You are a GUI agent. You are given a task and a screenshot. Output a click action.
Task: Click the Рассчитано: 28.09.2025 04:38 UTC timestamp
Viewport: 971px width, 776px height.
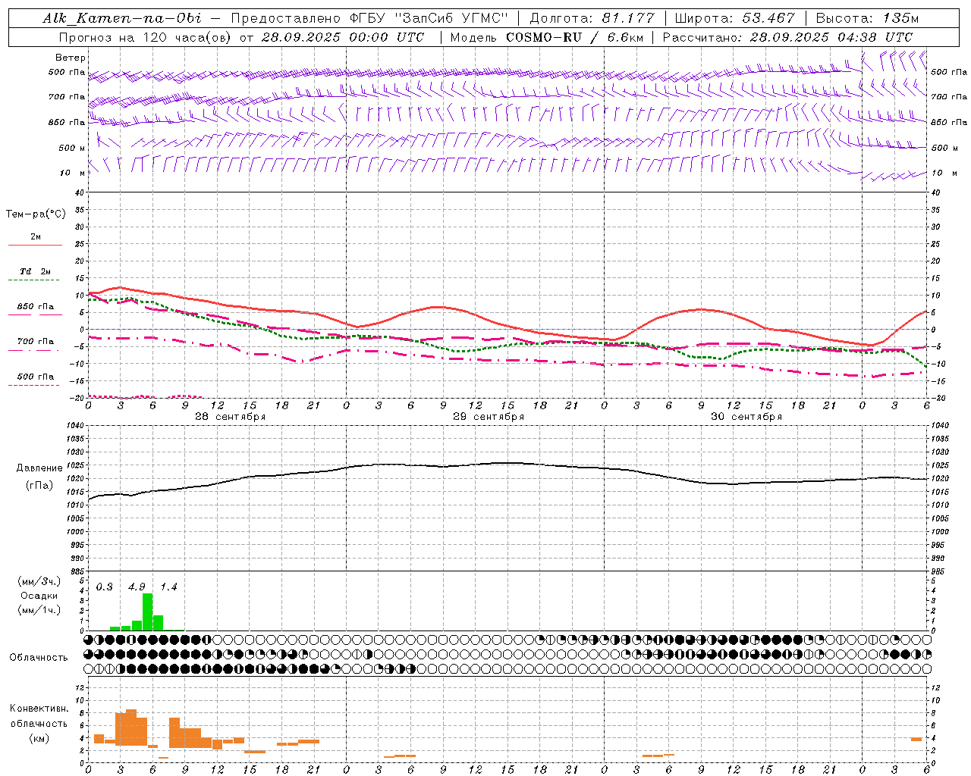click(x=787, y=37)
